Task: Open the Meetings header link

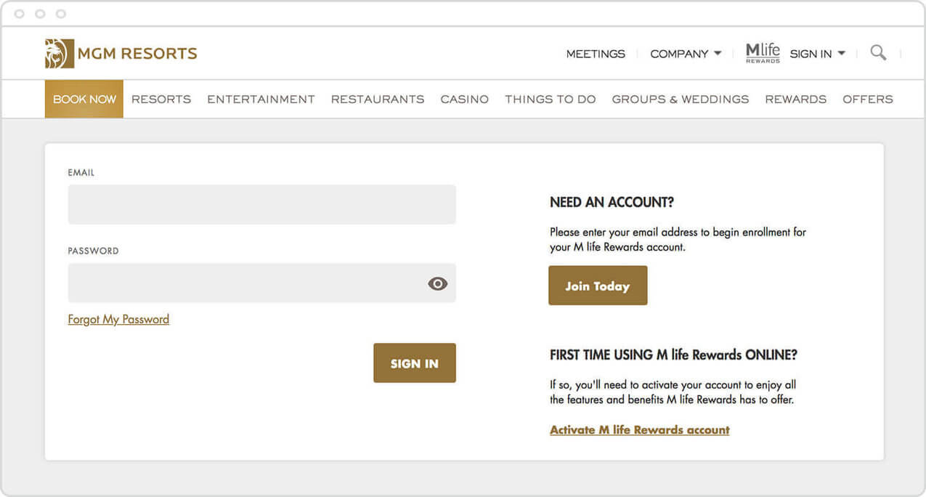Action: coord(596,54)
